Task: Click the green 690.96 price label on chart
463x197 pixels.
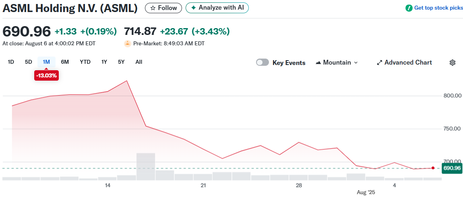Action: pyautogui.click(x=452, y=169)
